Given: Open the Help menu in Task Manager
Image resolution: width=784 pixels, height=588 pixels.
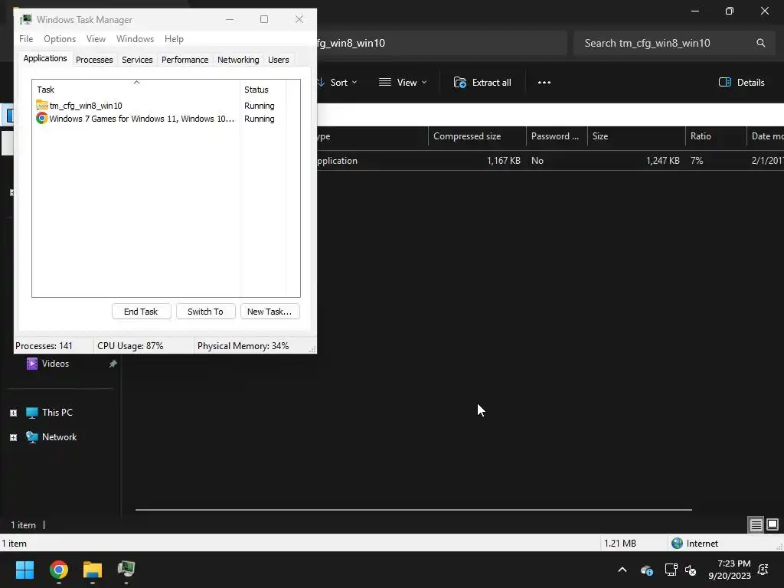Looking at the screenshot, I should point(174,39).
